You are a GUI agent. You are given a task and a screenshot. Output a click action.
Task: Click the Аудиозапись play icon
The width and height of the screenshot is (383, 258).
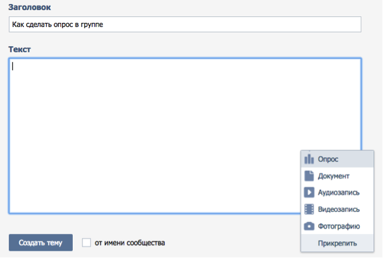point(309,192)
